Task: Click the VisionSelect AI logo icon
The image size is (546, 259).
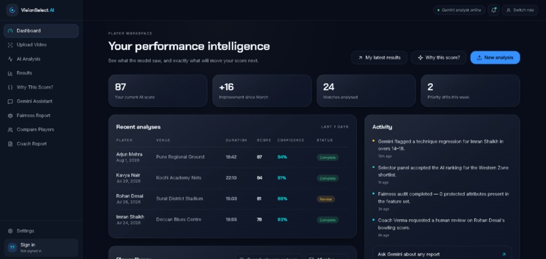Action: (12, 10)
